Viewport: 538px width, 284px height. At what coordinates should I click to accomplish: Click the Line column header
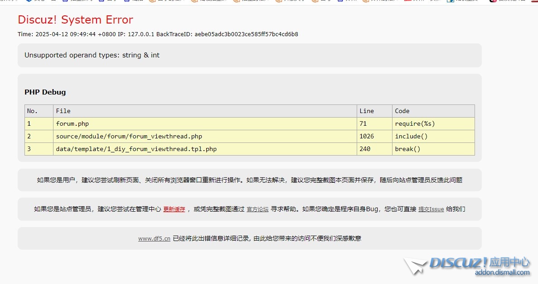click(366, 111)
